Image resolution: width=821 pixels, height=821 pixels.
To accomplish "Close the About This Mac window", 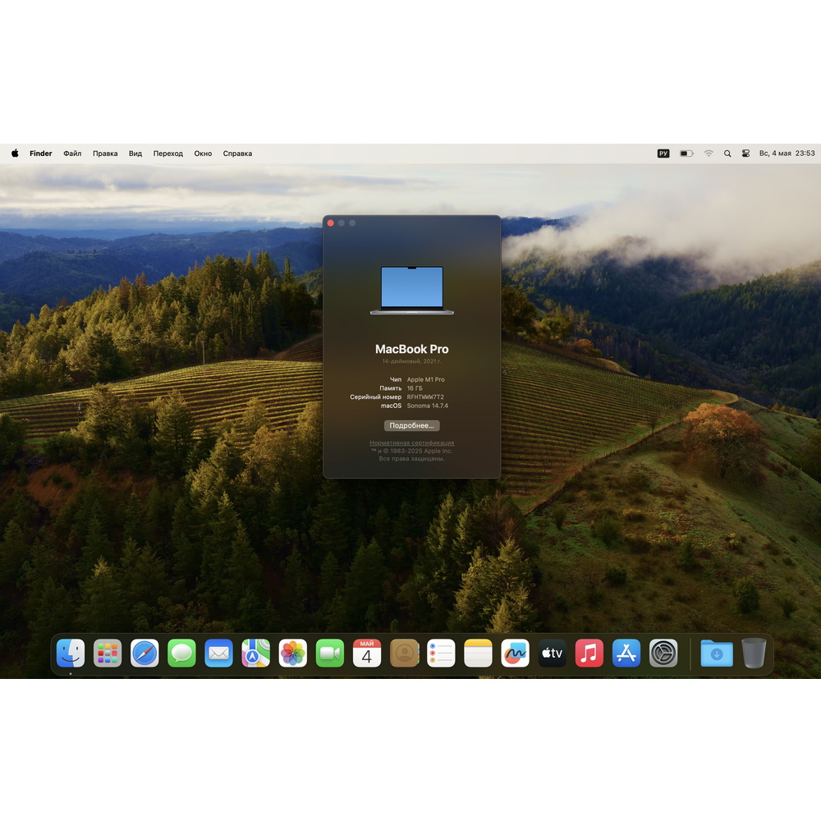I will click(330, 223).
